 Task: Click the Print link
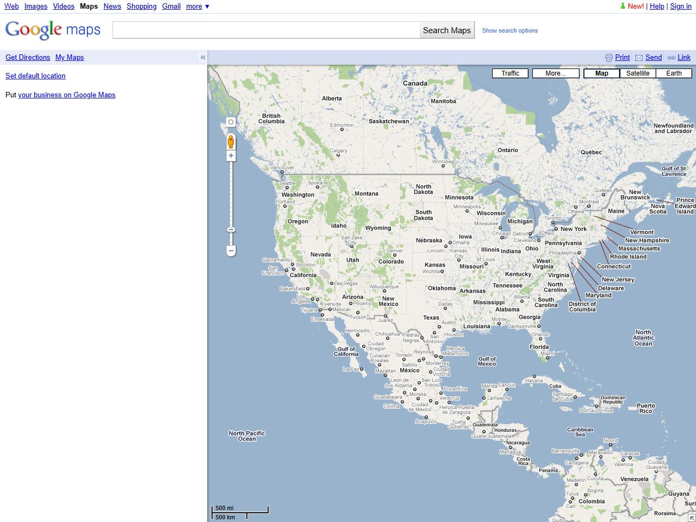click(622, 58)
